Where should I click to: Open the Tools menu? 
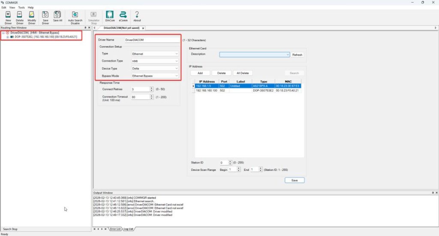(21, 7)
